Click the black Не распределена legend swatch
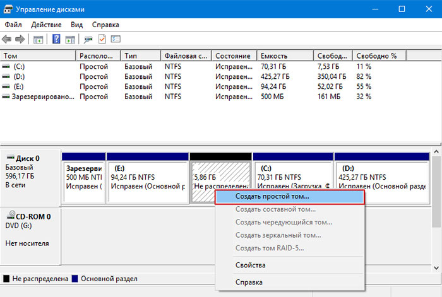Screen dimensions: 442x297 tap(6, 279)
